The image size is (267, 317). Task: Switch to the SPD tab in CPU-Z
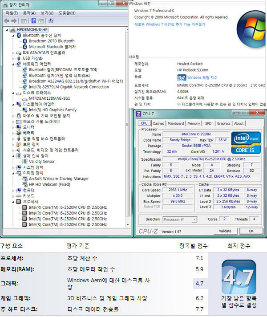pos(208,123)
